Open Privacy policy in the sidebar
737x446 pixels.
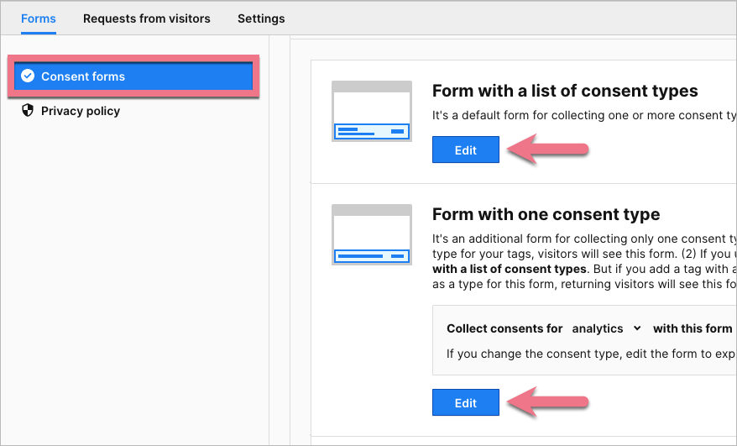(81, 111)
